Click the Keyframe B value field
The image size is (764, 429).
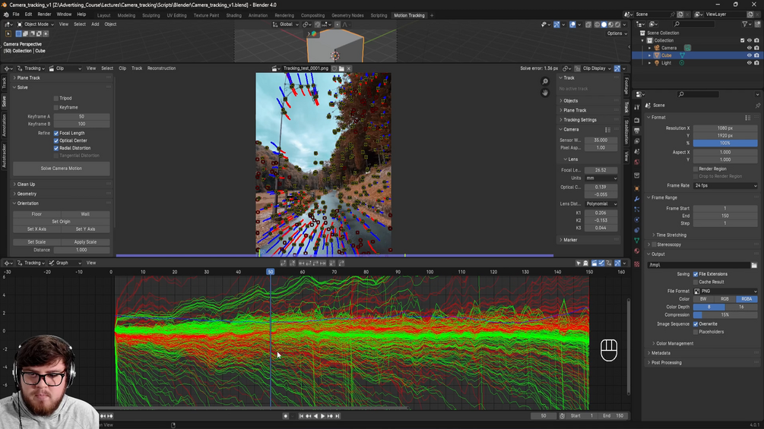pos(81,124)
